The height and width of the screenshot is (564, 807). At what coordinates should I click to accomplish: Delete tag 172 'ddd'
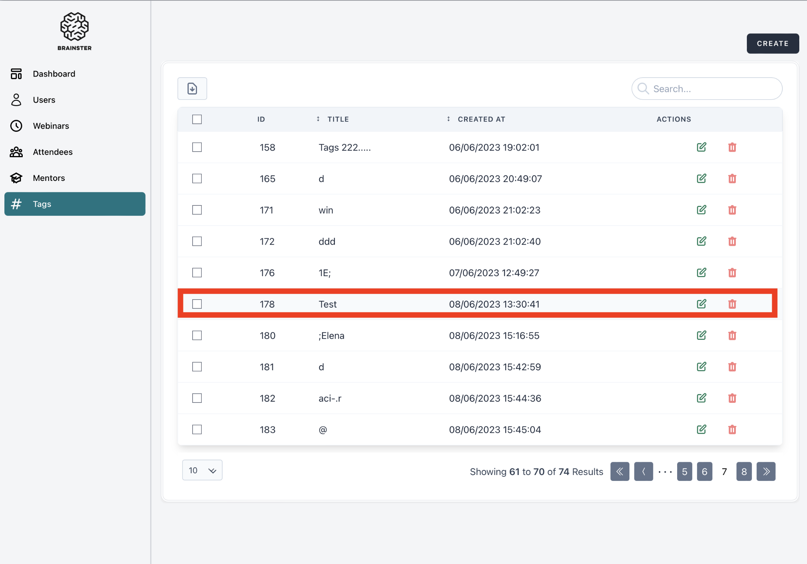point(732,241)
